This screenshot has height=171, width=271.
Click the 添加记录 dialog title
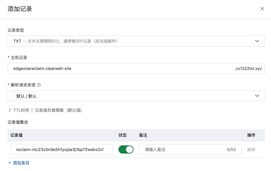[20, 9]
